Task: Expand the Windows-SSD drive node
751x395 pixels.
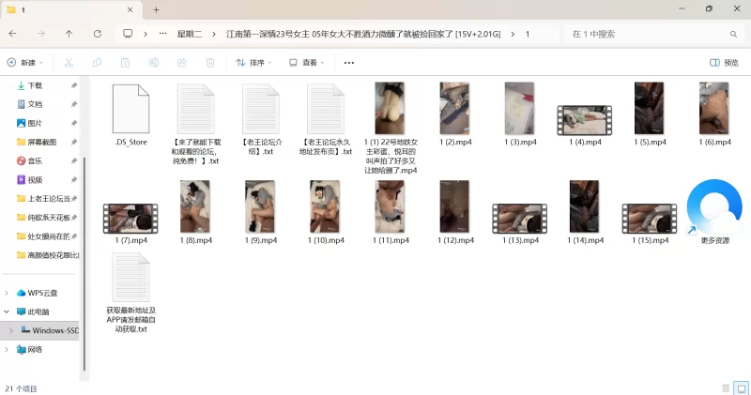Action: click(11, 330)
